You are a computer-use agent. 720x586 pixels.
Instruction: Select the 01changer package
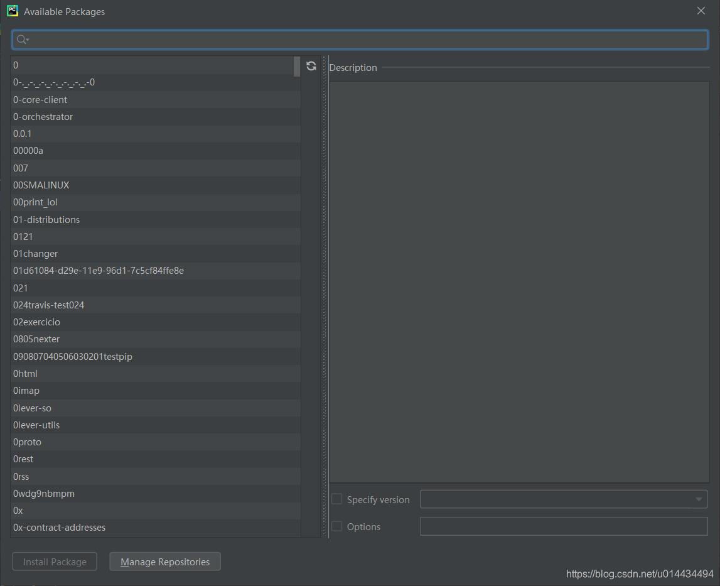(x=156, y=254)
